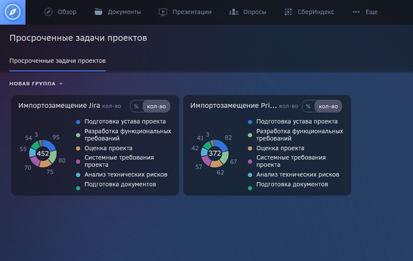This screenshot has width=413, height=261.
Task: Click green Подготовка документов swatch in Jira legend
Action: click(x=78, y=188)
